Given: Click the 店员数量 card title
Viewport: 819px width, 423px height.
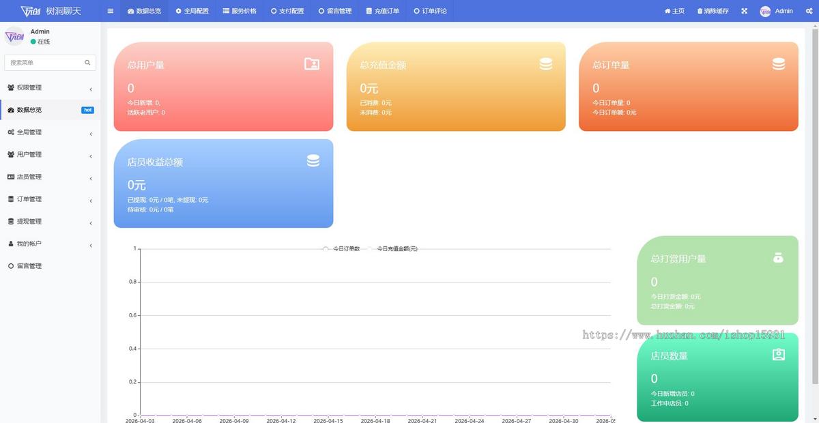Looking at the screenshot, I should point(670,356).
